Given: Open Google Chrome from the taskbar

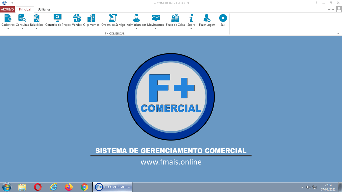Looking at the screenshot, I should [84, 187].
